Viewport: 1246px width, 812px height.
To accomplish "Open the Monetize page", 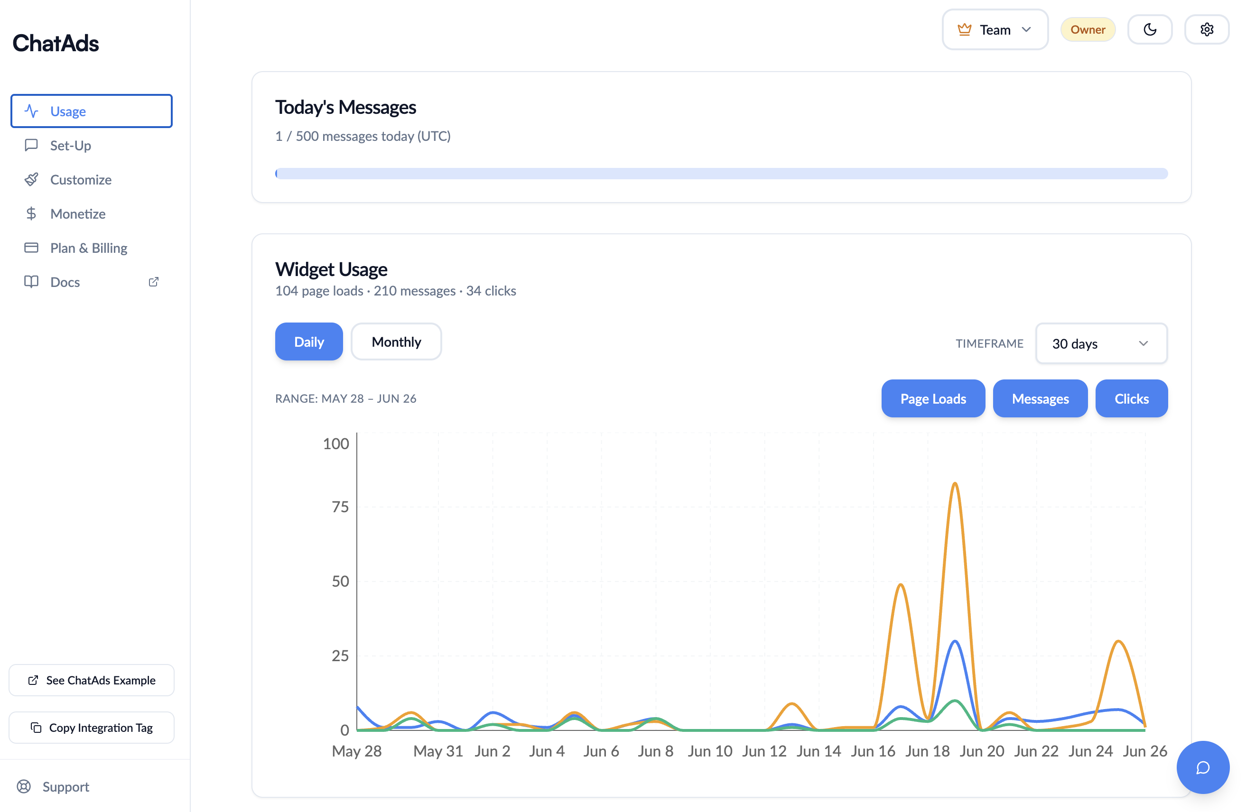I will (x=92, y=213).
